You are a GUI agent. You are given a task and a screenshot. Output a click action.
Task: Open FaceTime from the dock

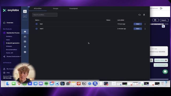tap(14, 83)
